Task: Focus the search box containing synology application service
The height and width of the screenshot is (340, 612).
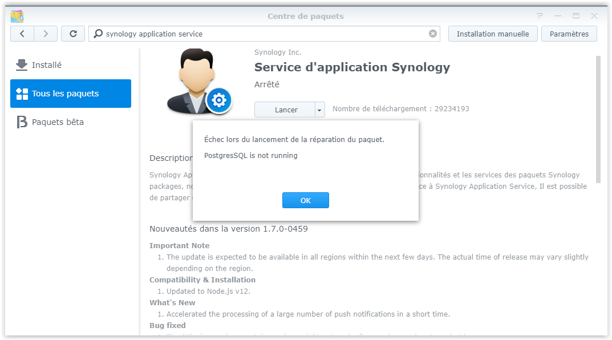Action: pos(264,34)
